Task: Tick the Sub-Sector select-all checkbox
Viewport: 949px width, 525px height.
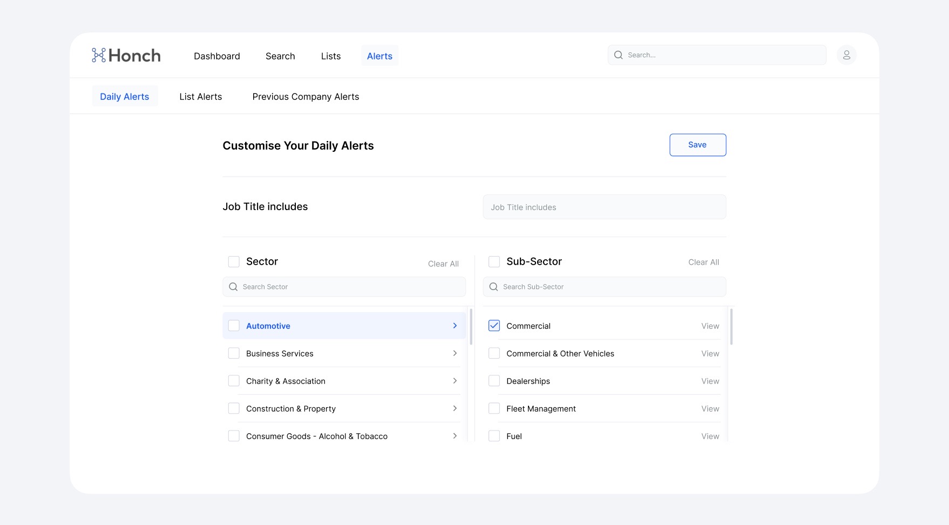Action: pyautogui.click(x=494, y=261)
